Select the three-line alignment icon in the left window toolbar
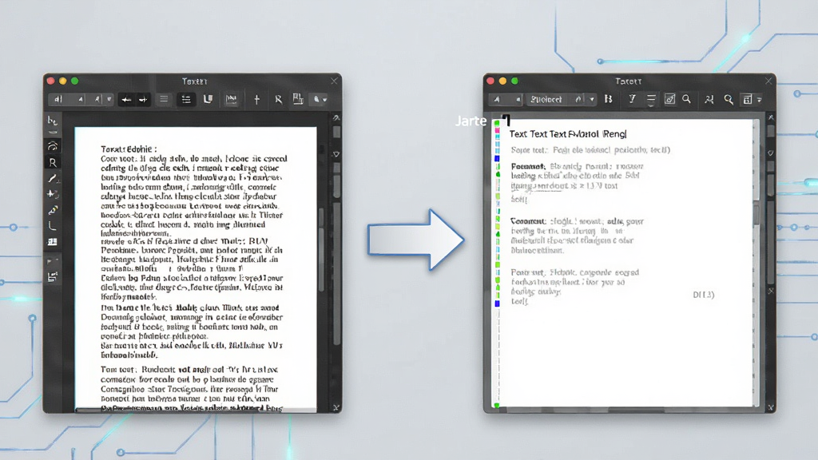818x460 pixels. click(x=164, y=100)
